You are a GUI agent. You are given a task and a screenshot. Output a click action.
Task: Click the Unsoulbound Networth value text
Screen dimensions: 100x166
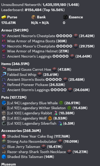click(x=61, y=5)
